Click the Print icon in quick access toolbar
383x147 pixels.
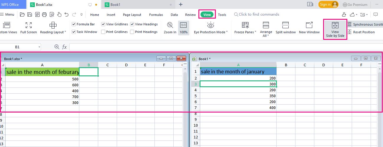point(45,14)
